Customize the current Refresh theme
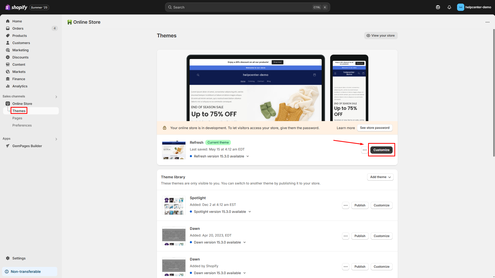495x278 pixels. pyautogui.click(x=381, y=150)
